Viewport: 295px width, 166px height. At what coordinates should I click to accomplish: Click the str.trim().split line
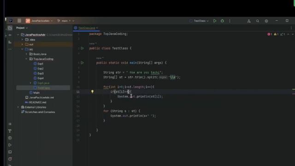(142, 77)
